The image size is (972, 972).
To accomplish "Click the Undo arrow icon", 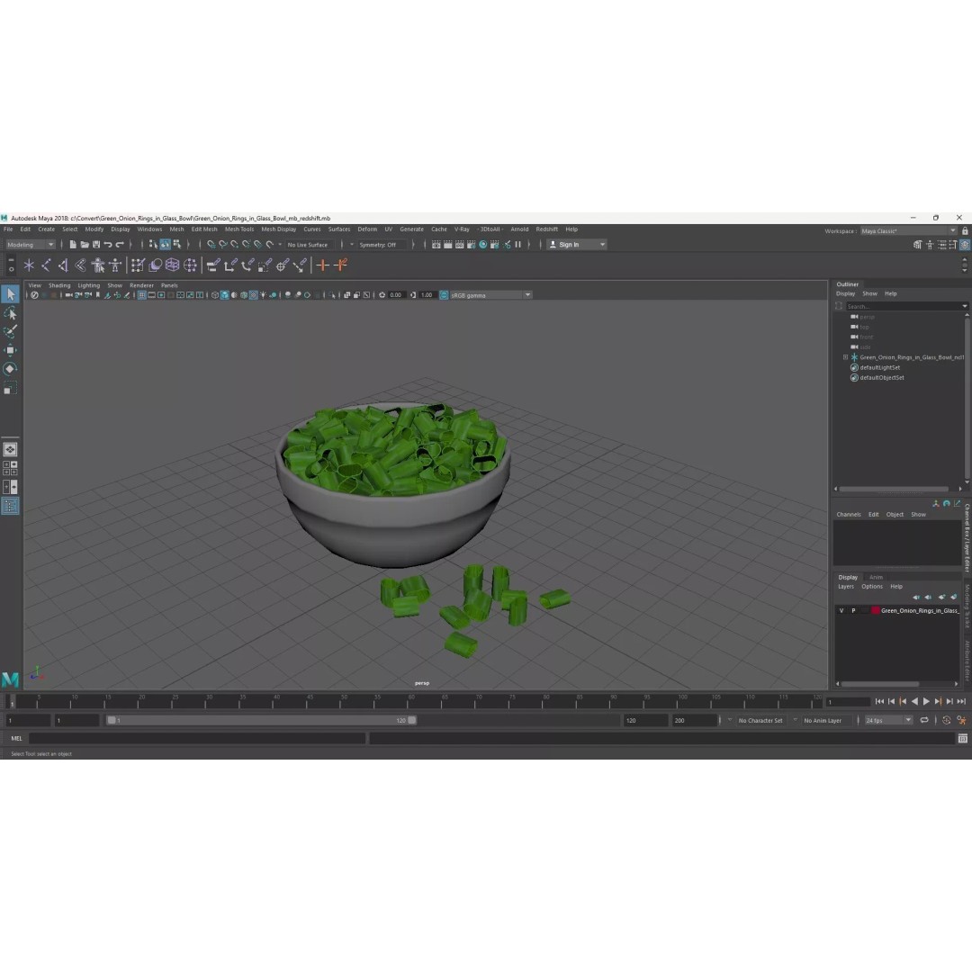I will tap(108, 244).
